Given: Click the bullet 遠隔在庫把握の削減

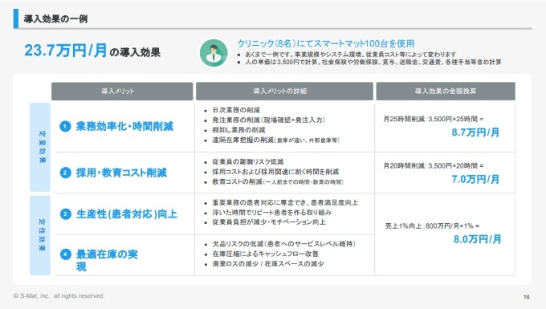Looking at the screenshot, I should pyautogui.click(x=275, y=140).
